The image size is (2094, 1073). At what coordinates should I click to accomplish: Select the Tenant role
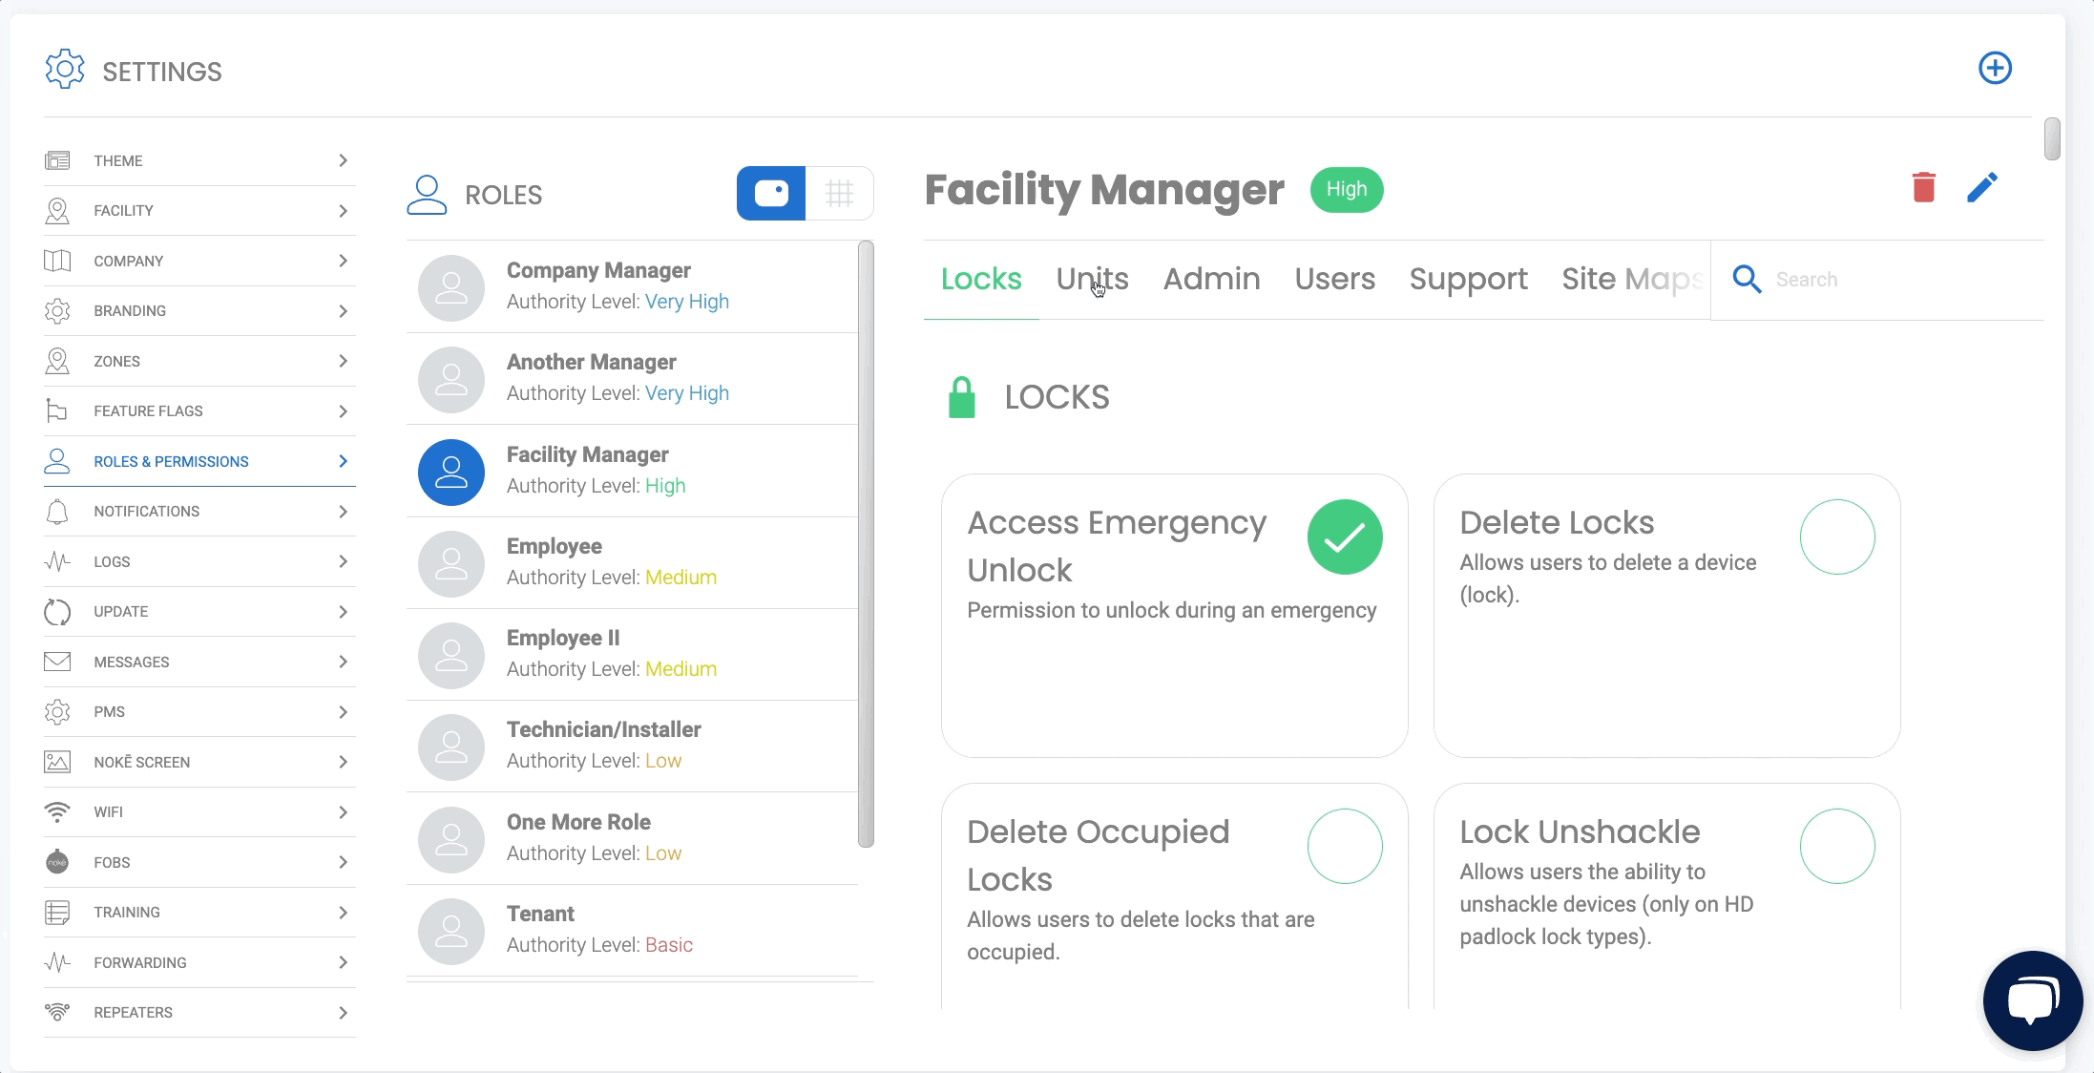[x=632, y=930]
